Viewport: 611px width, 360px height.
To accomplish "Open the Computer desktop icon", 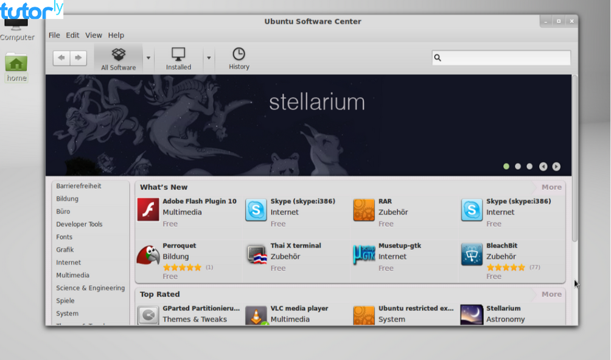I will coord(17,30).
